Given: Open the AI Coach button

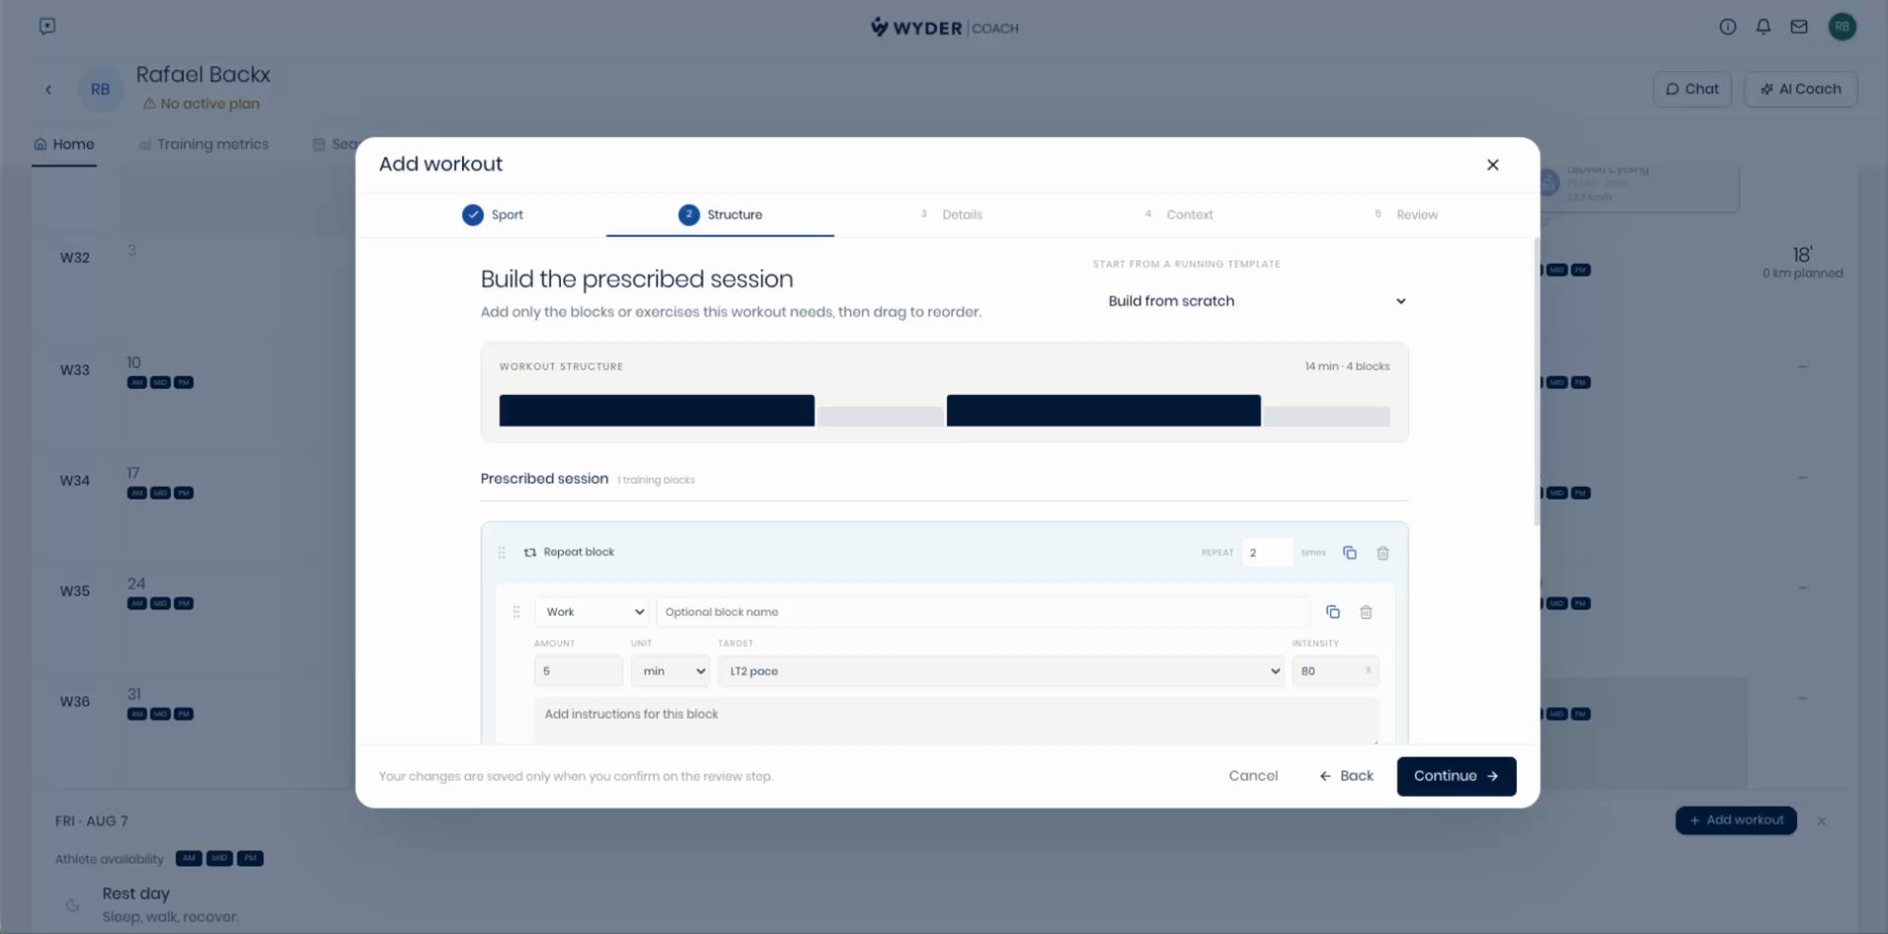Looking at the screenshot, I should coord(1801,89).
